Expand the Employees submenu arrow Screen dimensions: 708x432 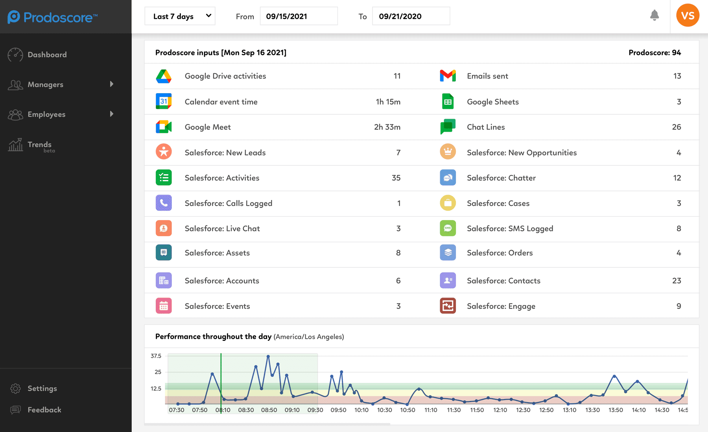[112, 114]
